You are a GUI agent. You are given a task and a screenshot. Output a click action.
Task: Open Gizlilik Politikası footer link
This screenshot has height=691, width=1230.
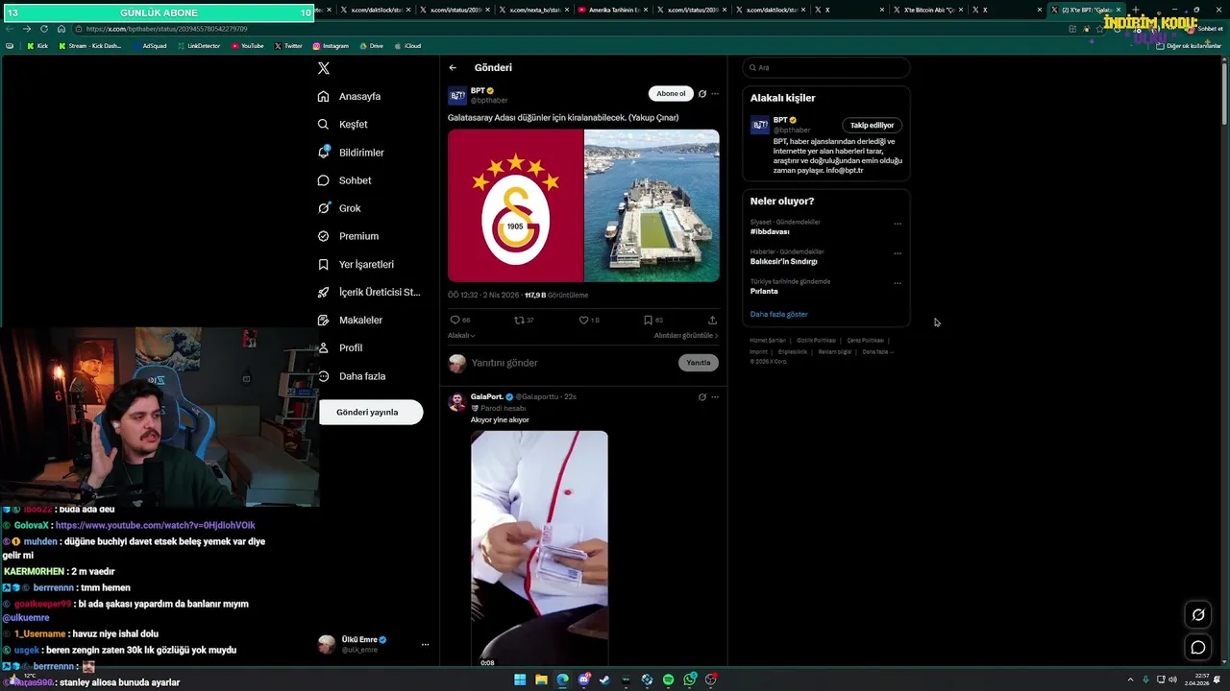tap(817, 340)
